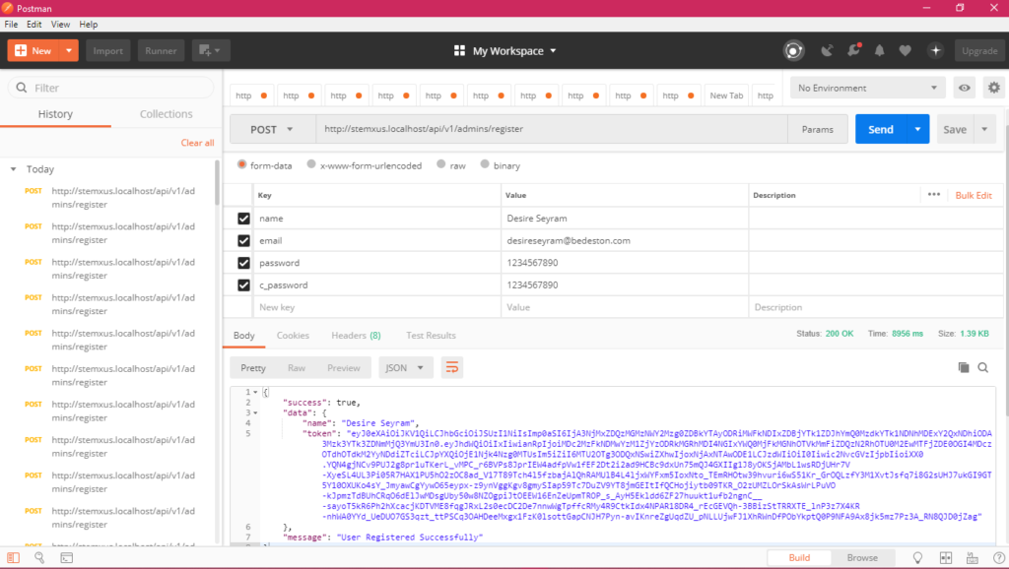Image resolution: width=1009 pixels, height=569 pixels.
Task: Search the response body magnifier icon
Action: (x=982, y=367)
